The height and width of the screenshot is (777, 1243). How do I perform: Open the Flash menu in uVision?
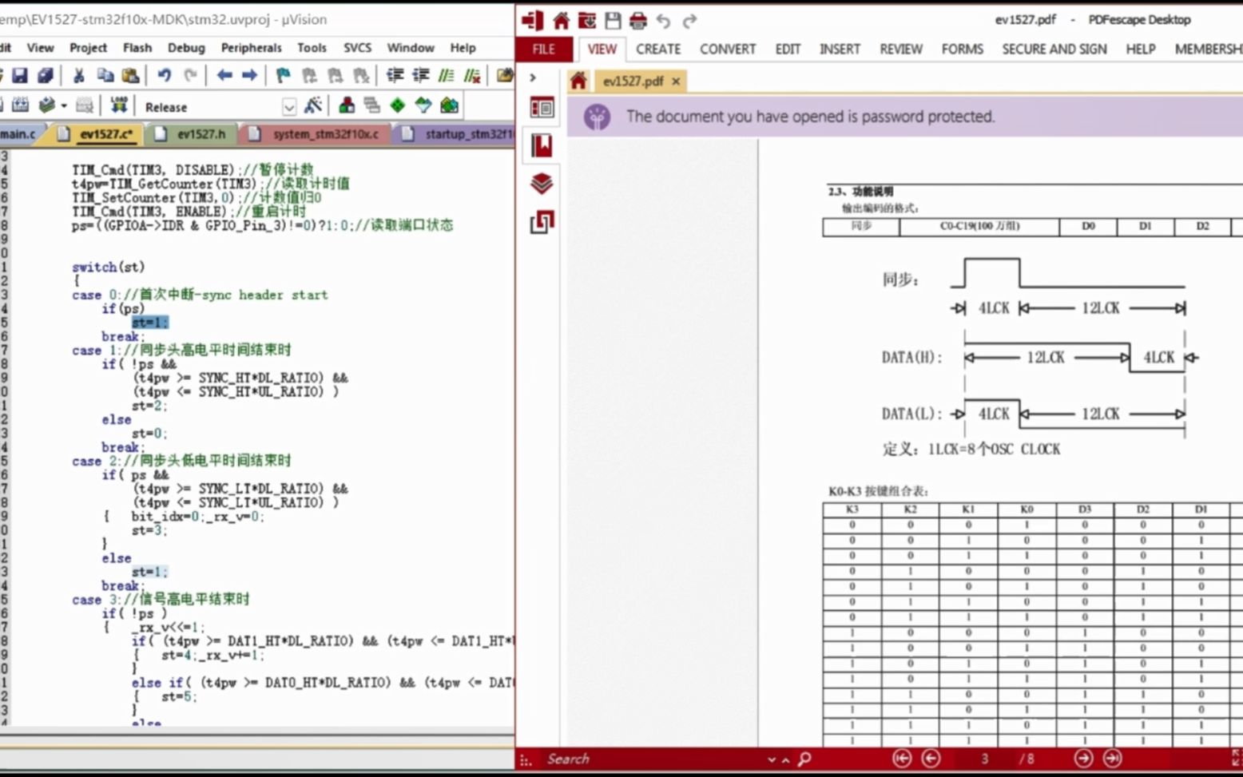pyautogui.click(x=137, y=48)
